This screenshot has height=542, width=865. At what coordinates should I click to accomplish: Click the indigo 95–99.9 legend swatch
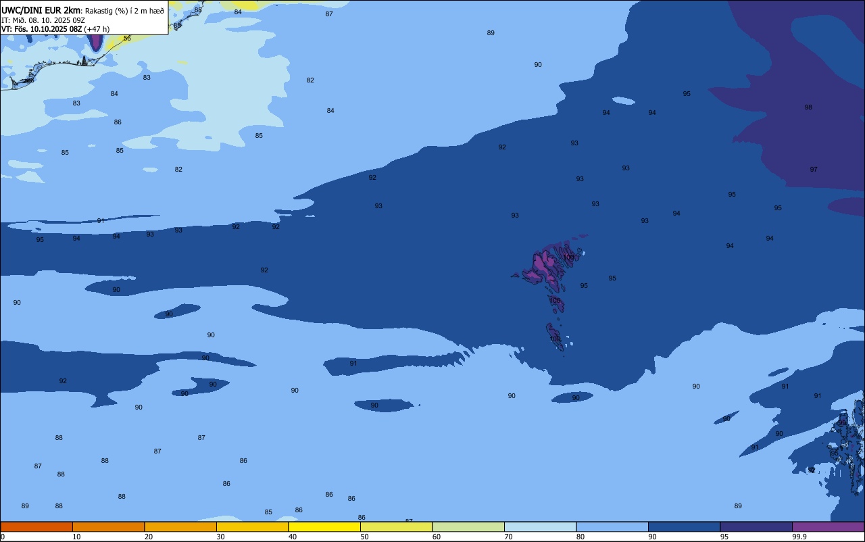pos(756,526)
